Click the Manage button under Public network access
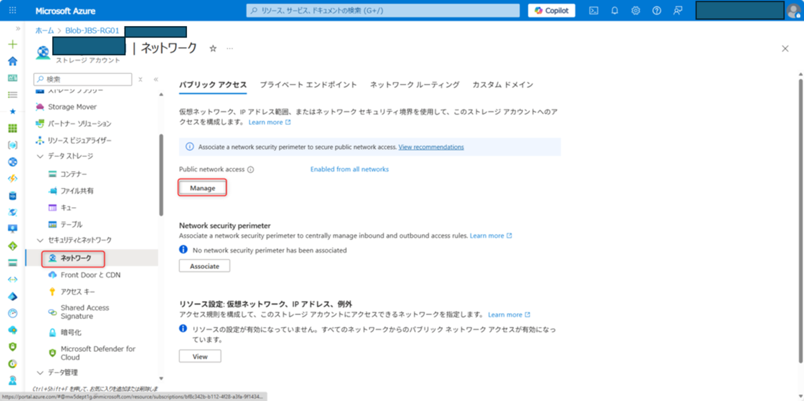The height and width of the screenshot is (401, 804). (202, 188)
